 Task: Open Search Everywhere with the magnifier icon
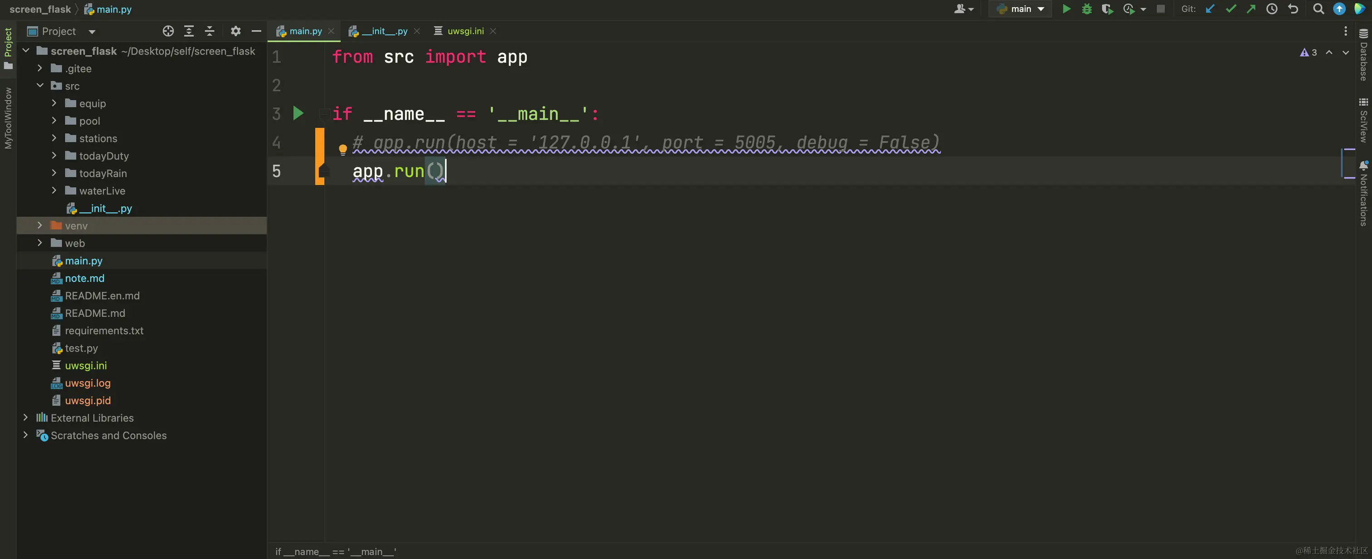tap(1318, 9)
